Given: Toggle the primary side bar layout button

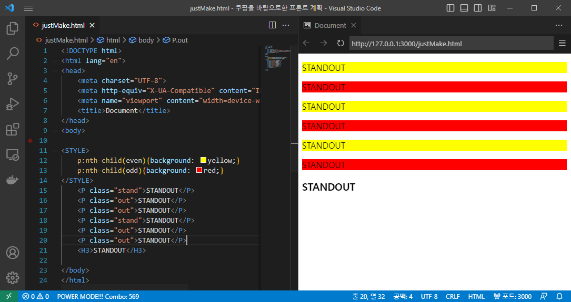Looking at the screenshot, I should pyautogui.click(x=450, y=8).
